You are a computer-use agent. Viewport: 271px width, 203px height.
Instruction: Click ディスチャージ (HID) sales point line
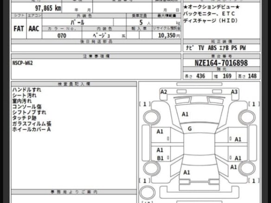pos(211,21)
